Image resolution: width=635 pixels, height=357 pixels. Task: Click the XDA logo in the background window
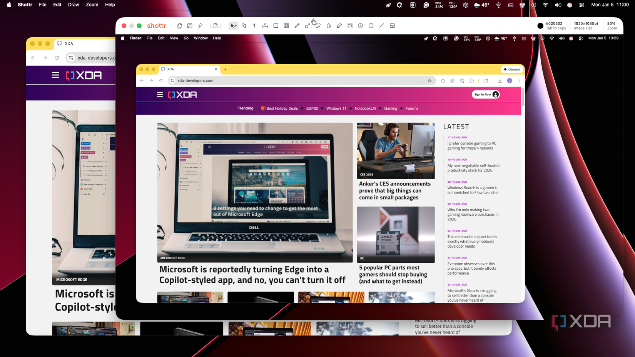point(84,75)
